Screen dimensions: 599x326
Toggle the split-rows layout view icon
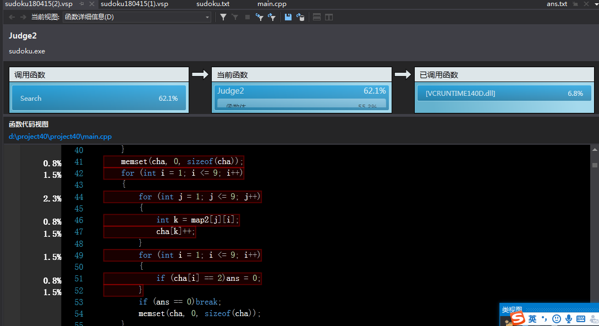pyautogui.click(x=317, y=17)
